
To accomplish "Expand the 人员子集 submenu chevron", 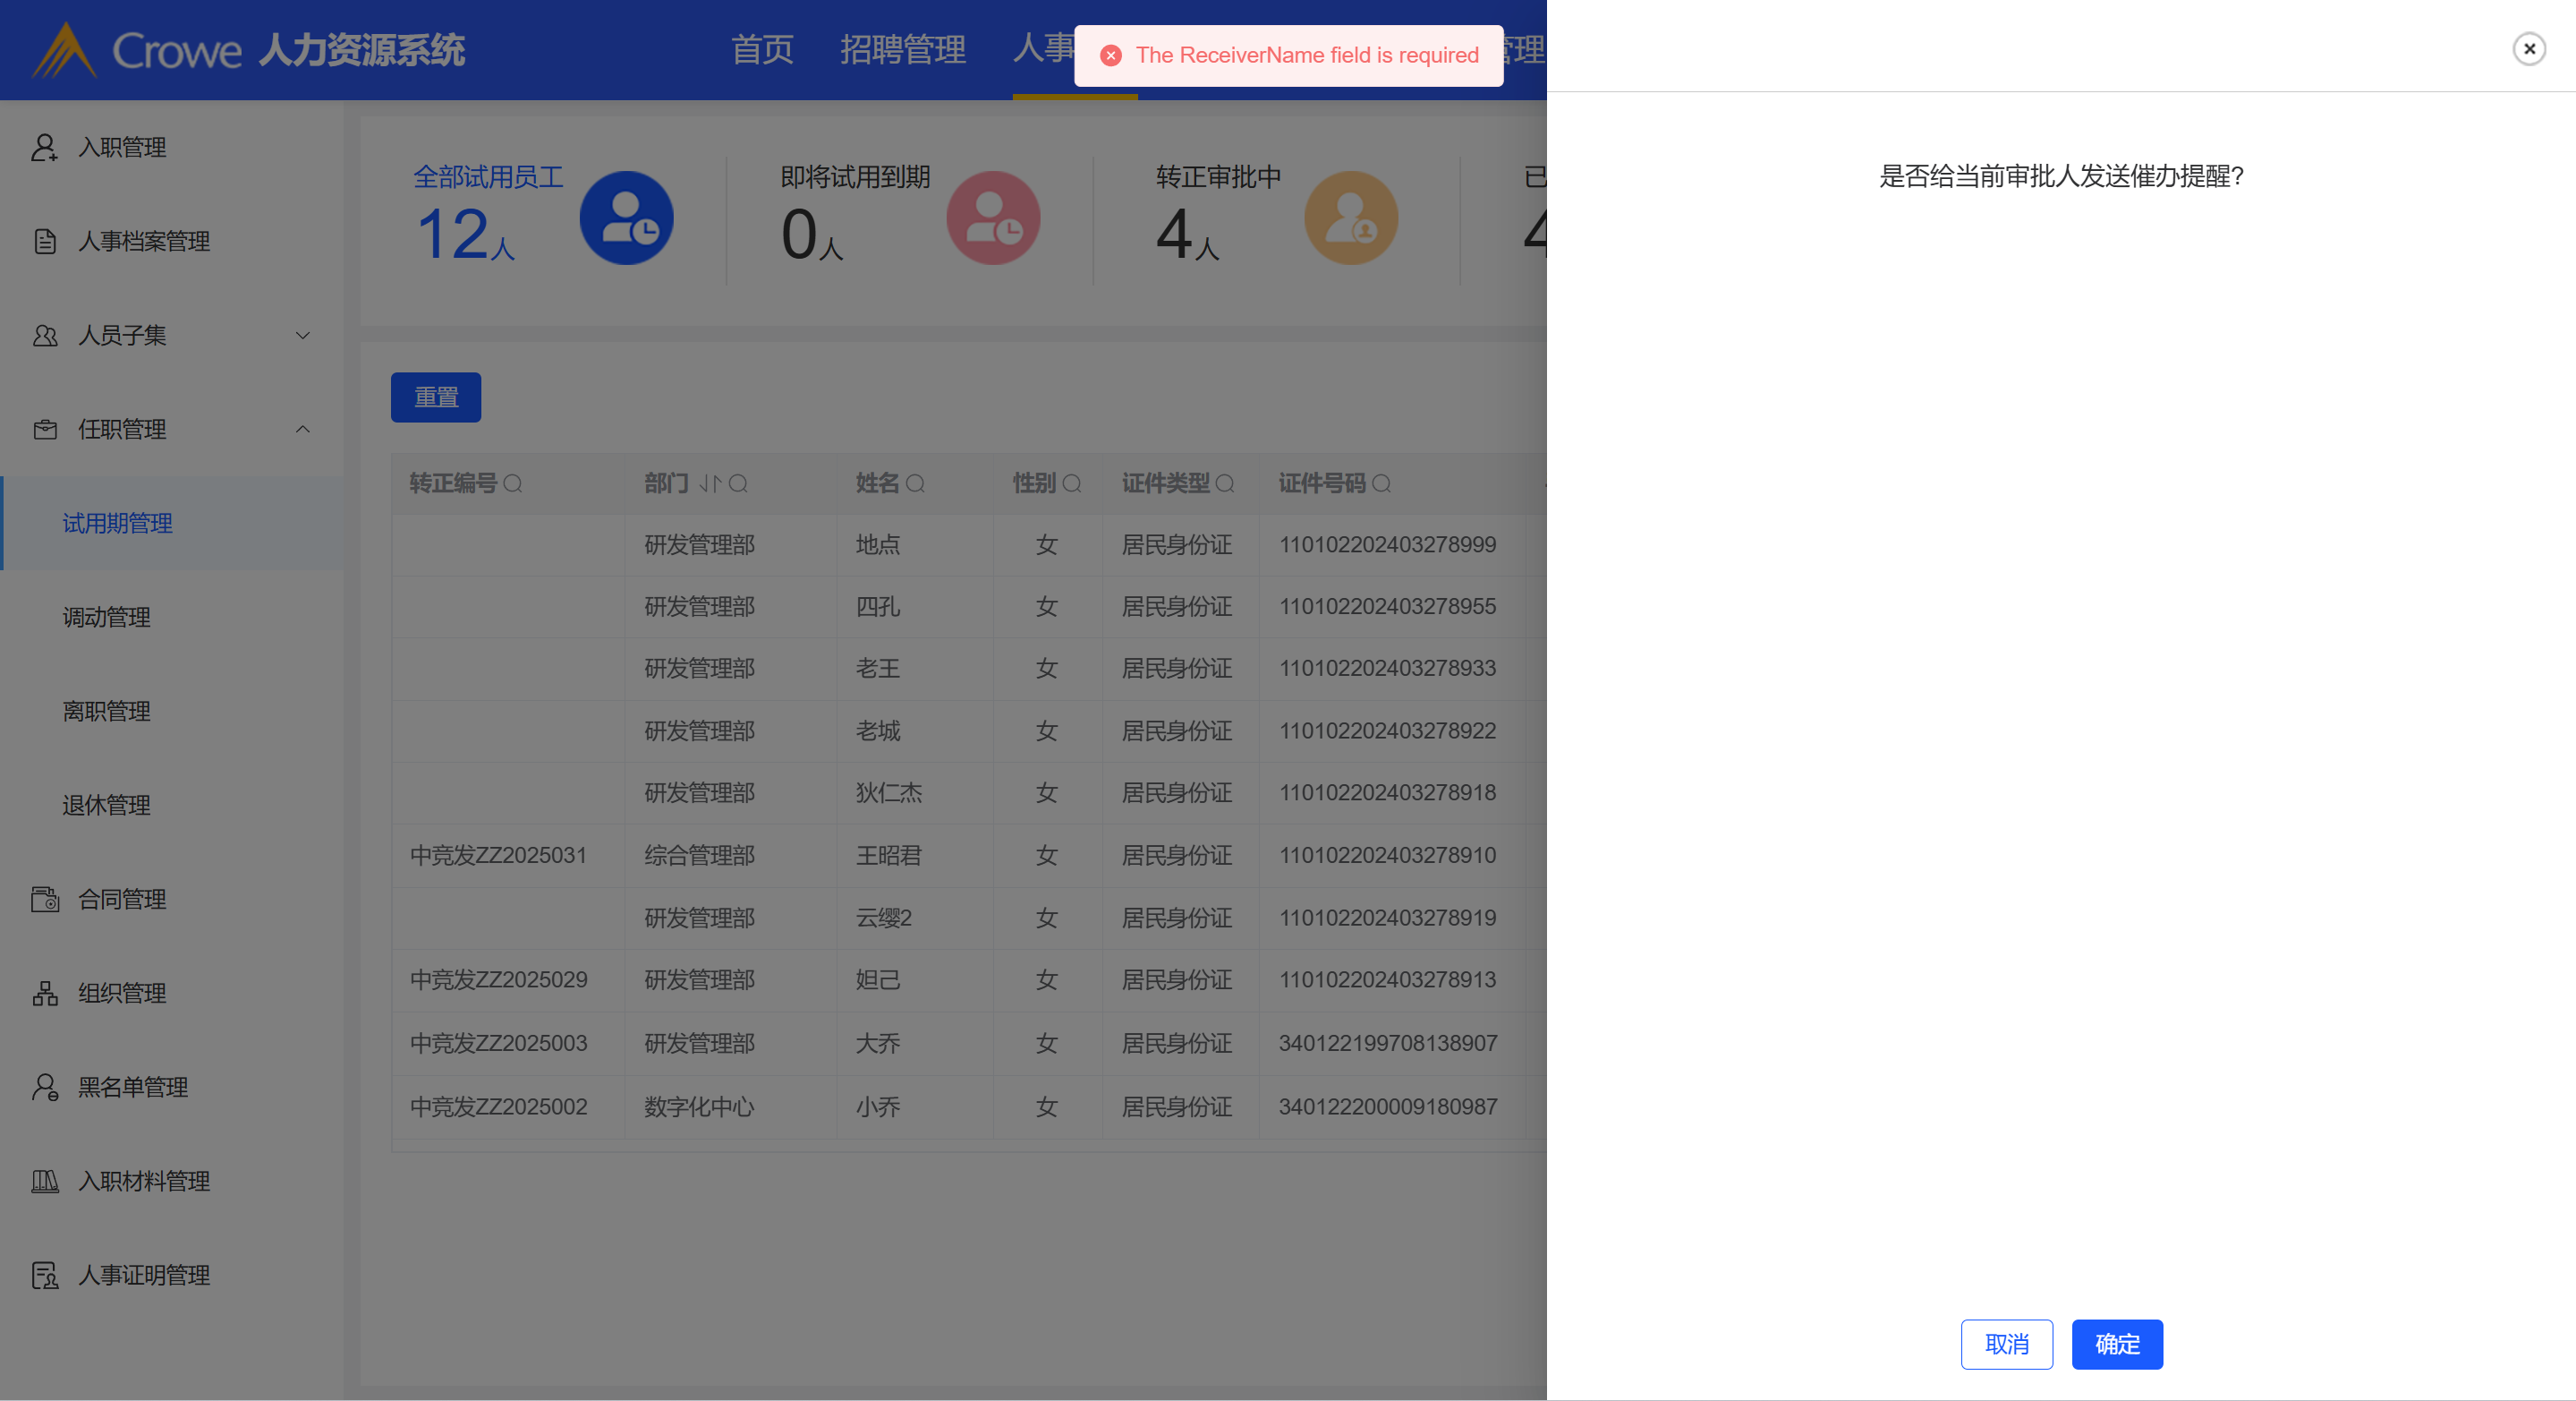I will [x=302, y=335].
